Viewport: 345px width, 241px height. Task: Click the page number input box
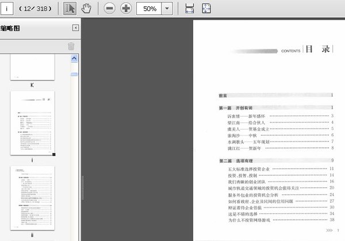click(9, 9)
